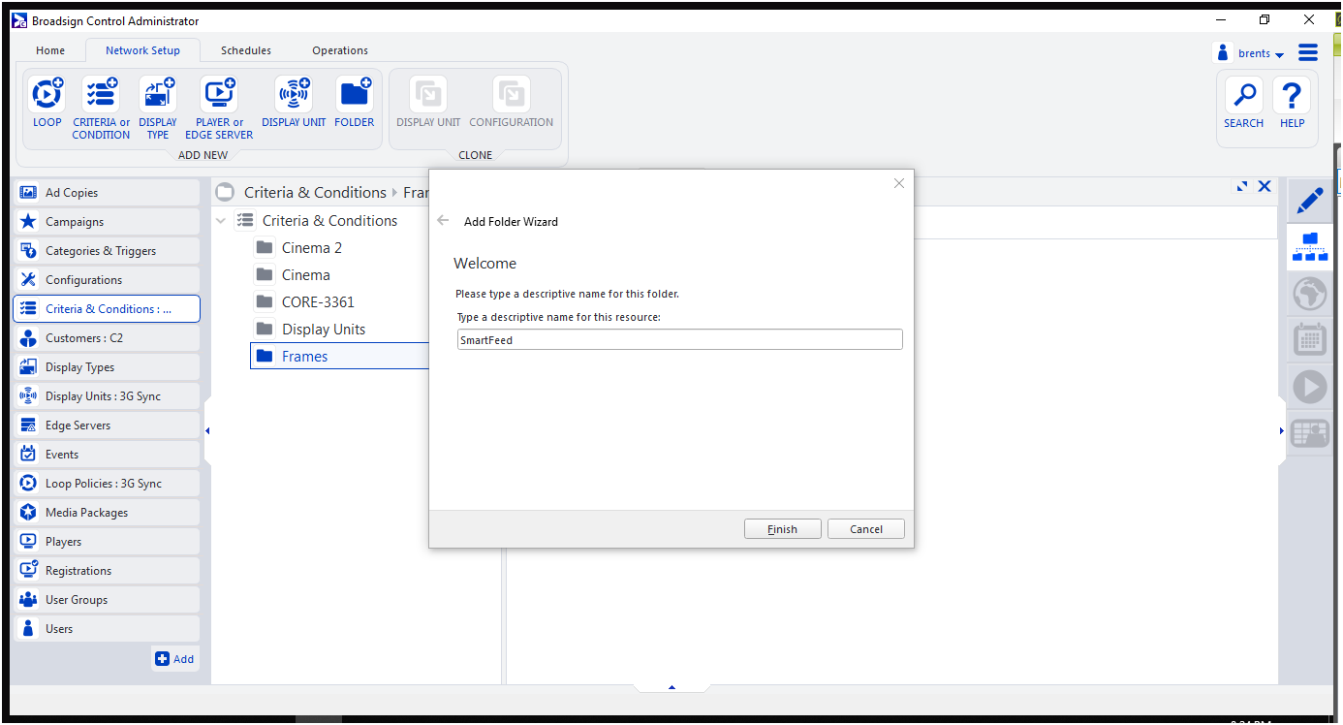Select the CORE-3361 folder
Image resolution: width=1343 pixels, height=725 pixels.
click(x=318, y=302)
